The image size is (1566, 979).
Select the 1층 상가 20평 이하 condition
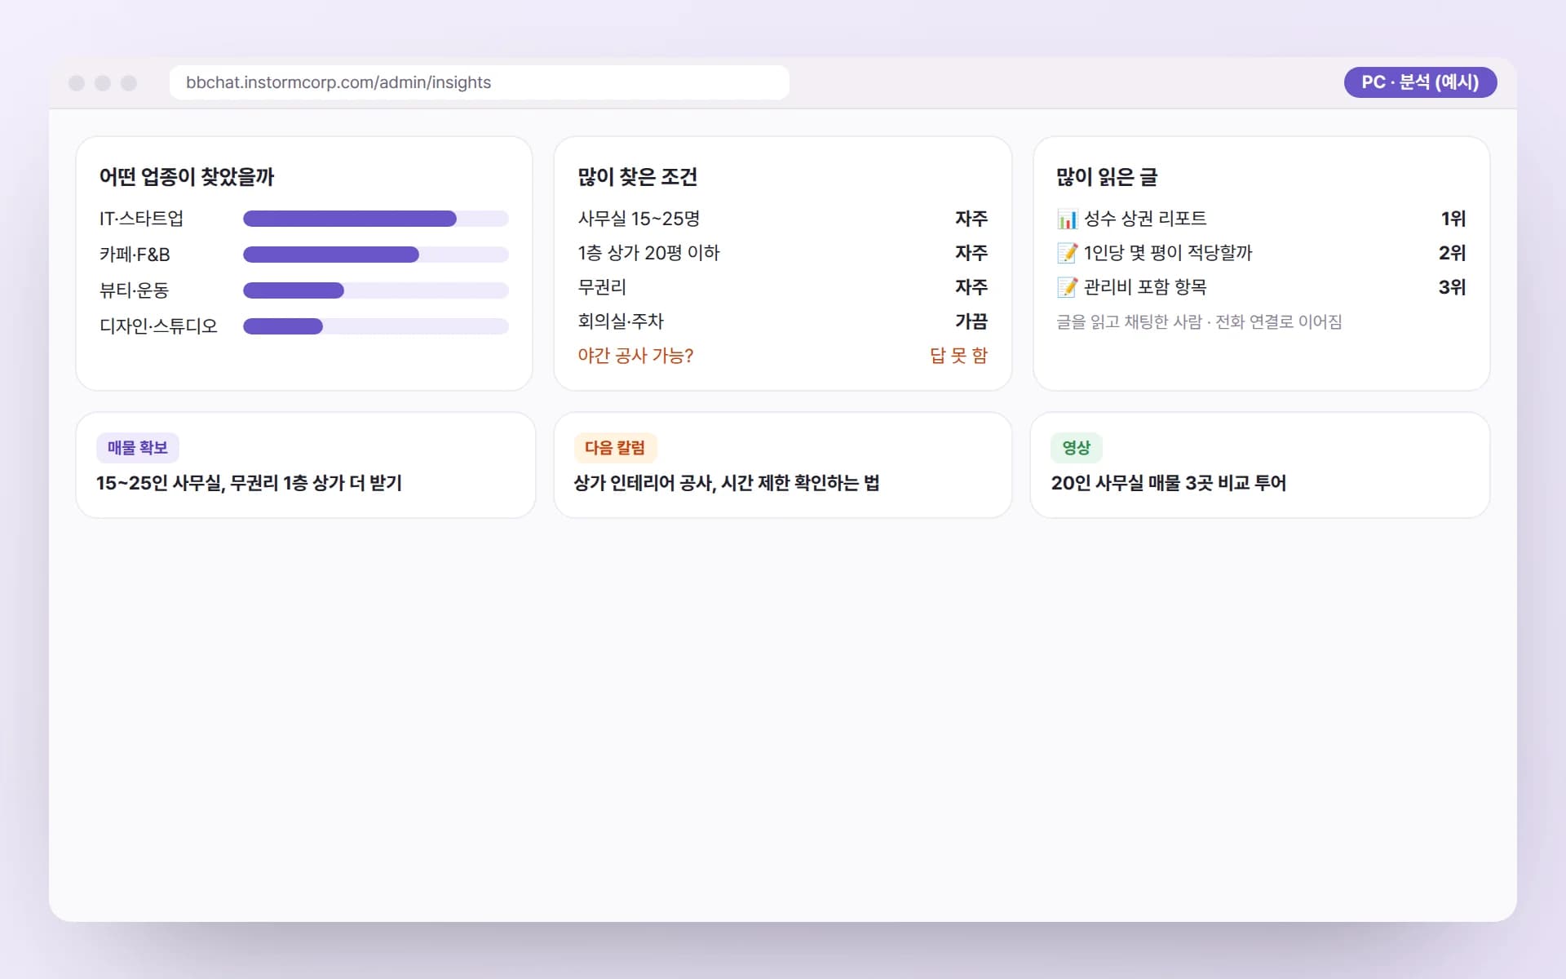click(x=648, y=253)
